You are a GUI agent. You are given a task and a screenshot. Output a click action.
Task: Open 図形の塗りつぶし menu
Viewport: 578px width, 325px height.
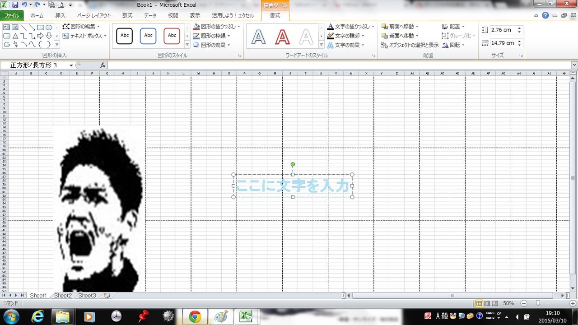[216, 27]
